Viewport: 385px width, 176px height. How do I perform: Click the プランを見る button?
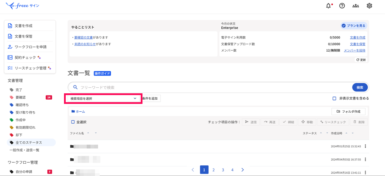click(x=354, y=25)
